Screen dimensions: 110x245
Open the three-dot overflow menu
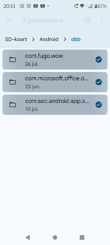(102, 20)
